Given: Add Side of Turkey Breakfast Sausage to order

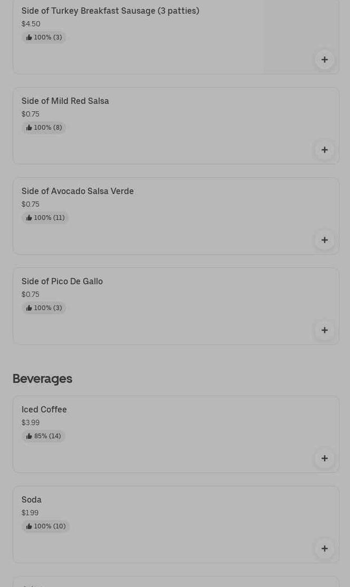Looking at the screenshot, I should [324, 60].
